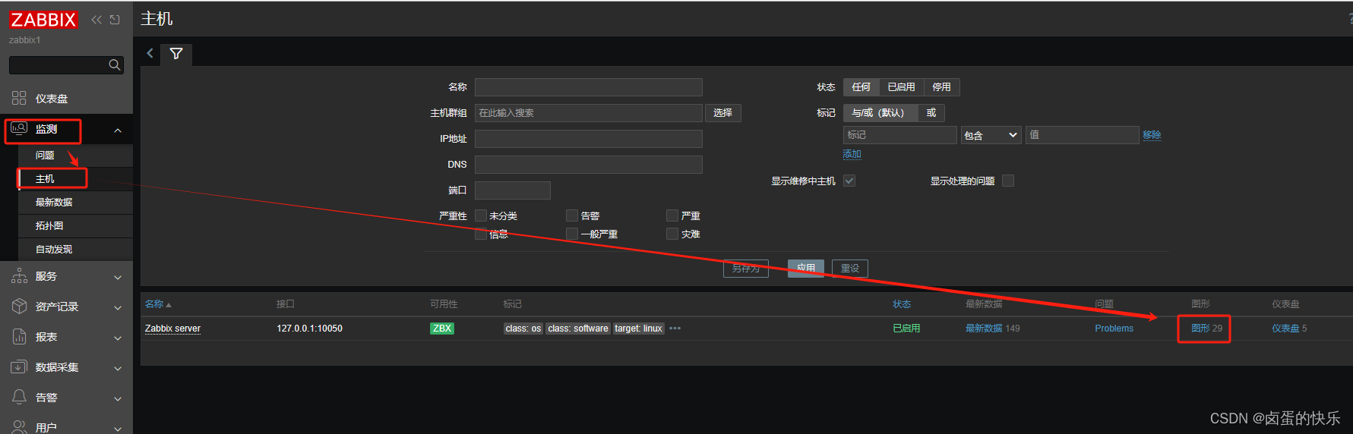Click the 重设 filter button
The image size is (1353, 434).
click(x=850, y=269)
